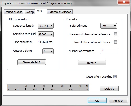Image resolution: width=131 pixels, height=106 pixels.
Task: Click the Output volume label
Action: click(22, 51)
